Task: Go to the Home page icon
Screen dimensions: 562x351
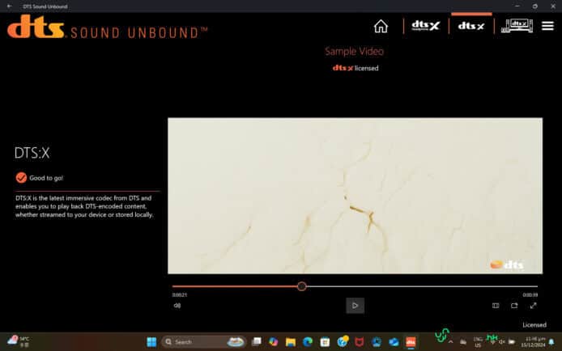Action: tap(381, 26)
